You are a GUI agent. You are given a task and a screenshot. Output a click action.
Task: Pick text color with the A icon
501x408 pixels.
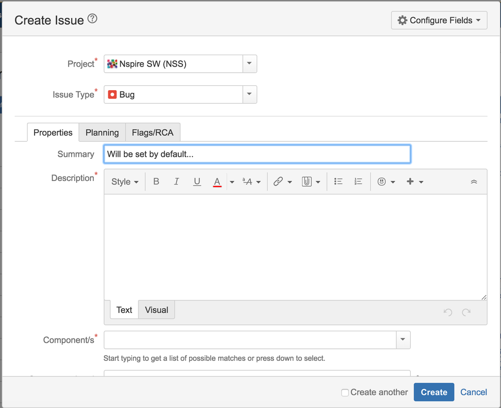[x=217, y=181]
